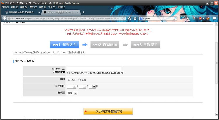Open the 血液型 blood type dropdown
219x120 pixels.
point(72,94)
